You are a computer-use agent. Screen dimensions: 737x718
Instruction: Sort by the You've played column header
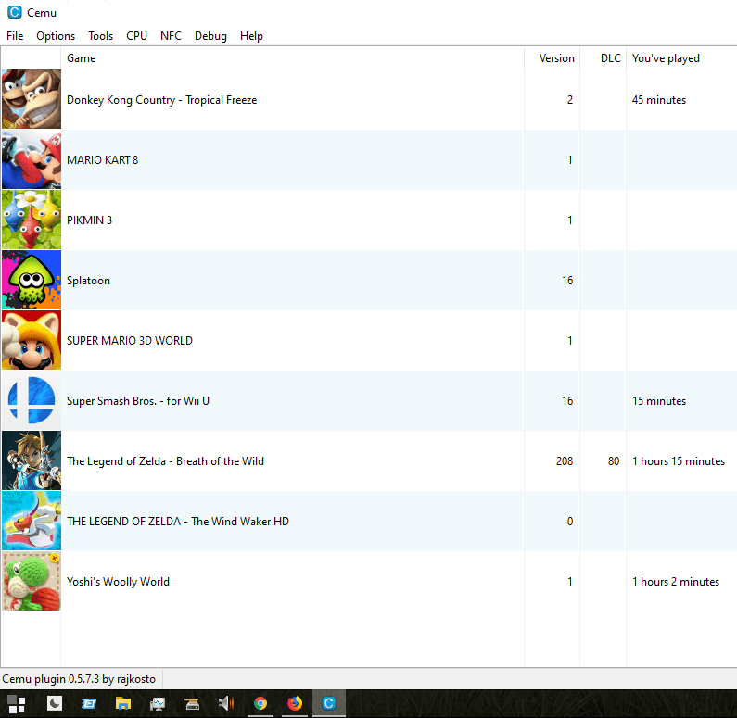[681, 58]
